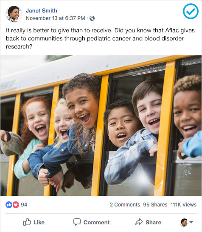The height and width of the screenshot is (232, 202).
Task: Click the thumbs-up icon beside Like
Action: [x=27, y=222]
